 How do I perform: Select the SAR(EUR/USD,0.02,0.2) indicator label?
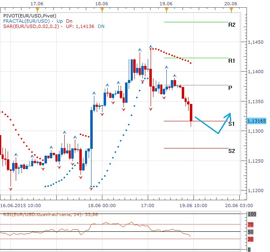tap(30, 26)
